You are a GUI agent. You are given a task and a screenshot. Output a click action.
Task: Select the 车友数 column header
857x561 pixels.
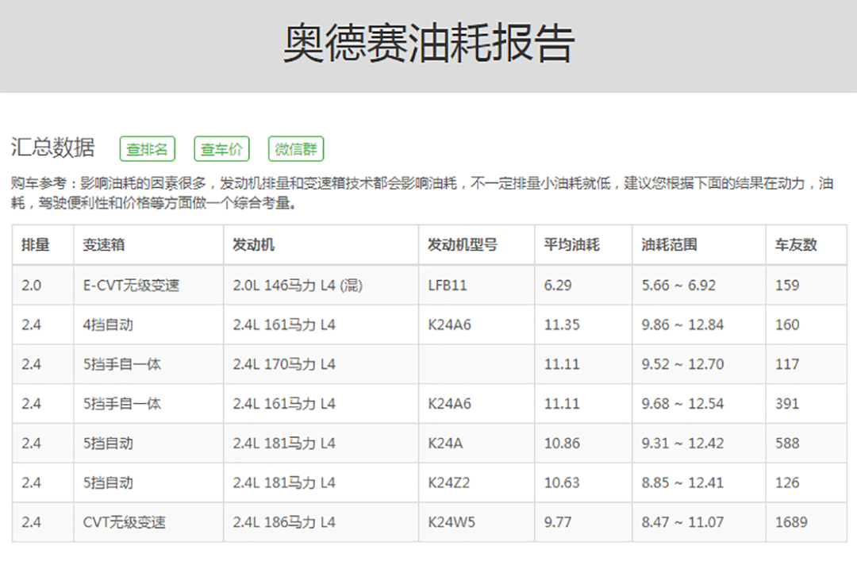click(x=796, y=245)
